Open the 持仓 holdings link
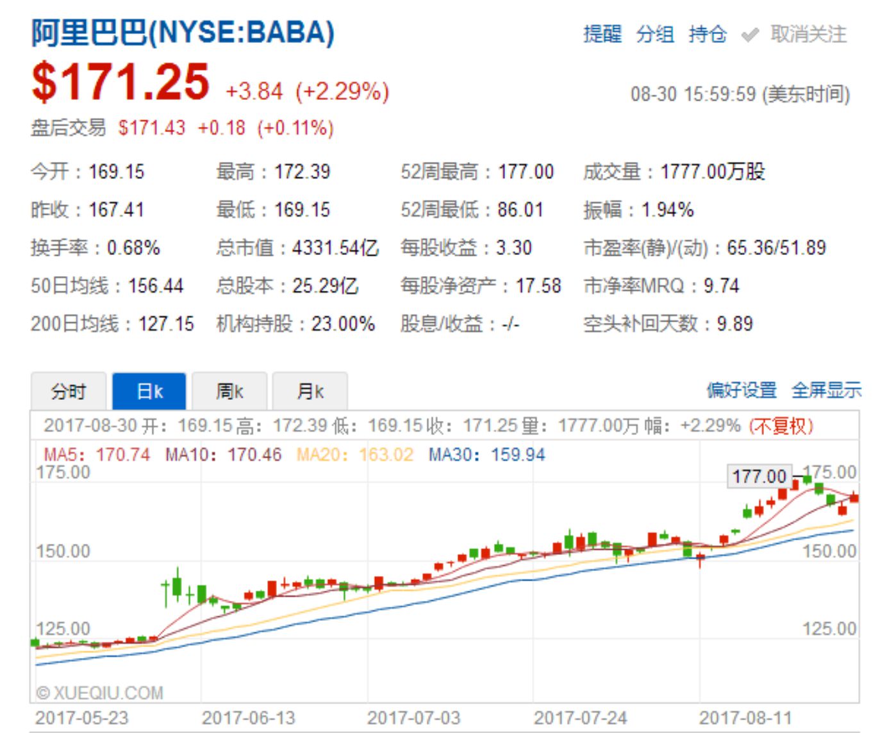Viewport: 887px width, 733px height. tap(708, 33)
